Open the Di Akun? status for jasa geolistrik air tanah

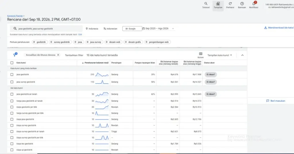(211, 94)
